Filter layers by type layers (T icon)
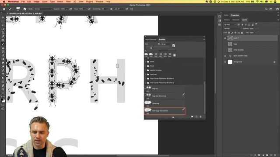This screenshot has width=280, height=157. click(x=246, y=24)
